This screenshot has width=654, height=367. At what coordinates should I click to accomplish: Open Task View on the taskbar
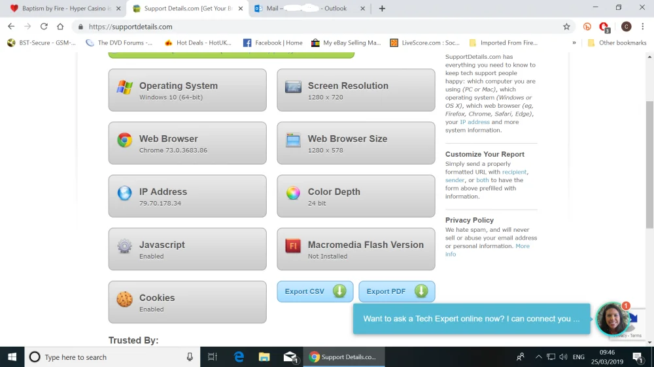[x=213, y=357]
